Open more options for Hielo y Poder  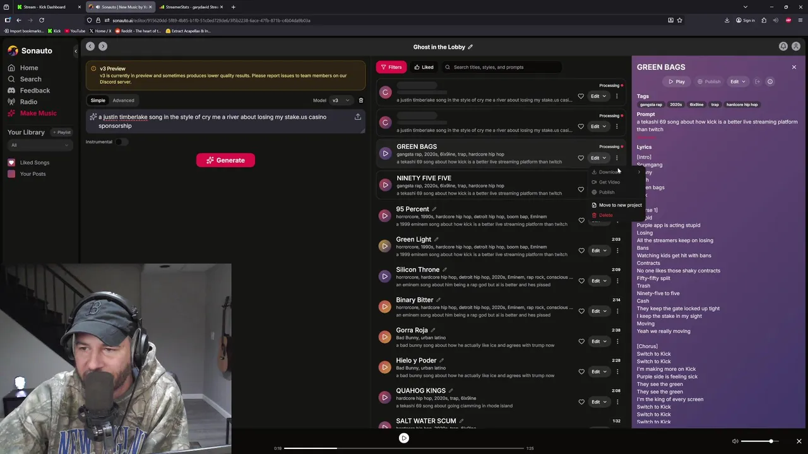click(x=617, y=371)
